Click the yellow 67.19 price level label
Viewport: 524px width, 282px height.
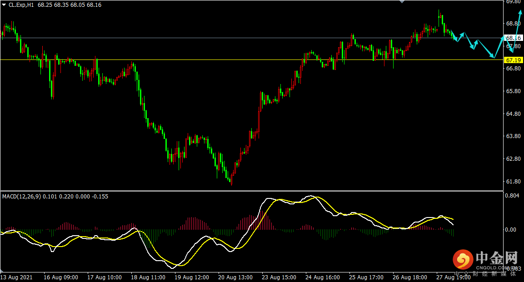513,60
